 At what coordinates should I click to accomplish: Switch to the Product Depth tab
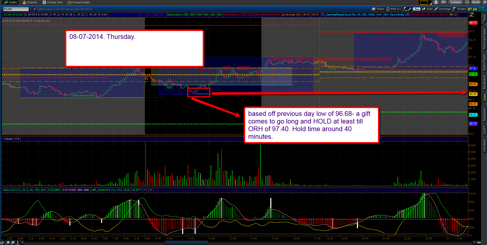coord(79,2)
